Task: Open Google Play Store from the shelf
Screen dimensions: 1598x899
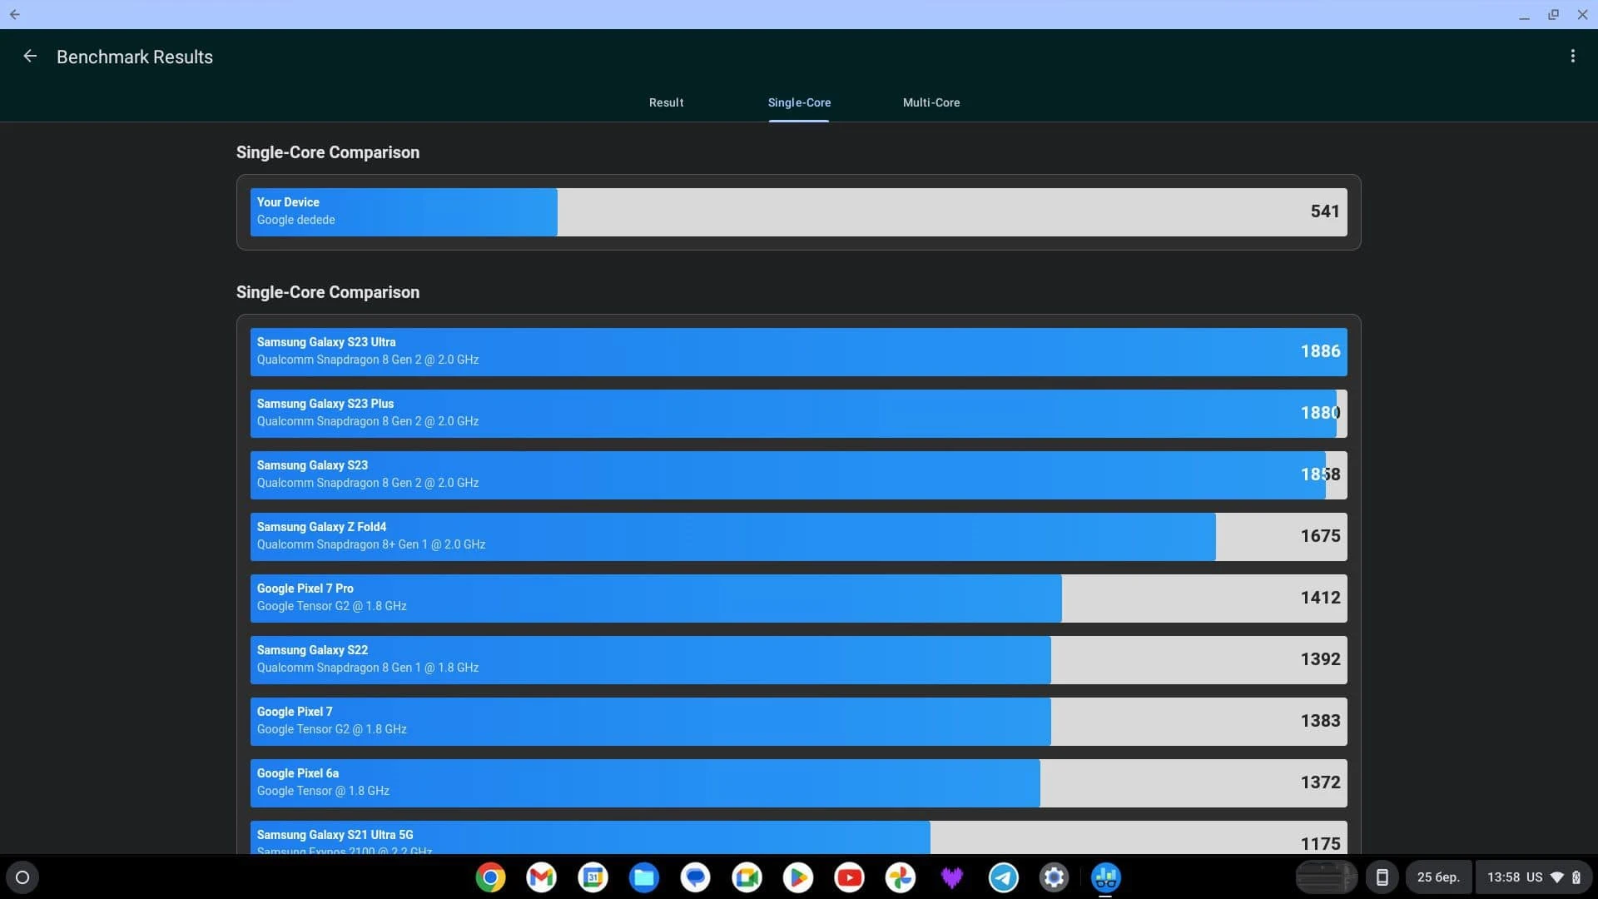Action: point(797,877)
